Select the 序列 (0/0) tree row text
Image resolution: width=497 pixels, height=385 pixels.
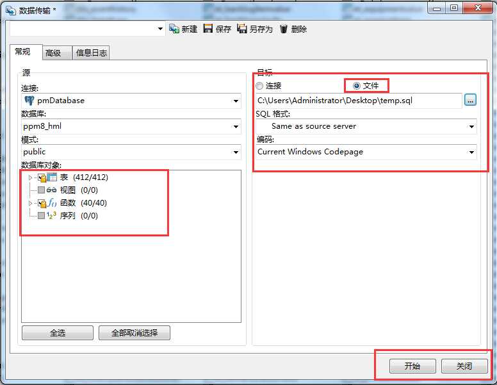[79, 216]
